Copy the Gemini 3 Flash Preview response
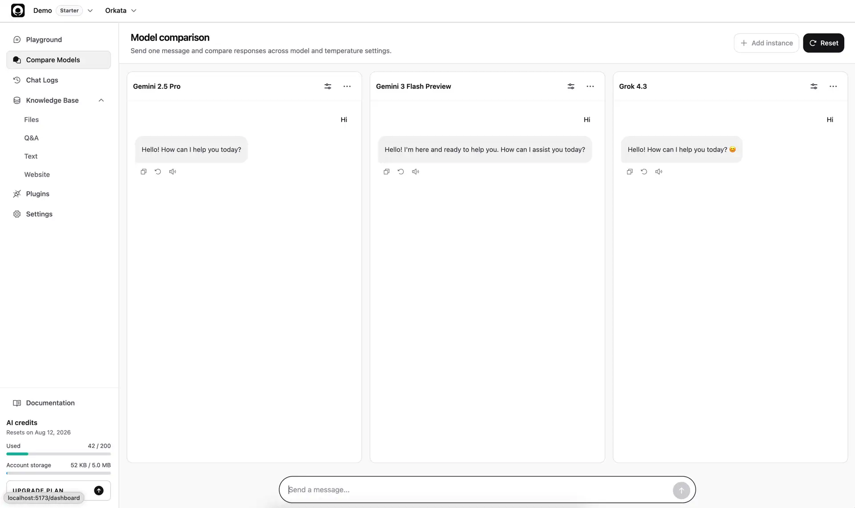 [x=387, y=172]
